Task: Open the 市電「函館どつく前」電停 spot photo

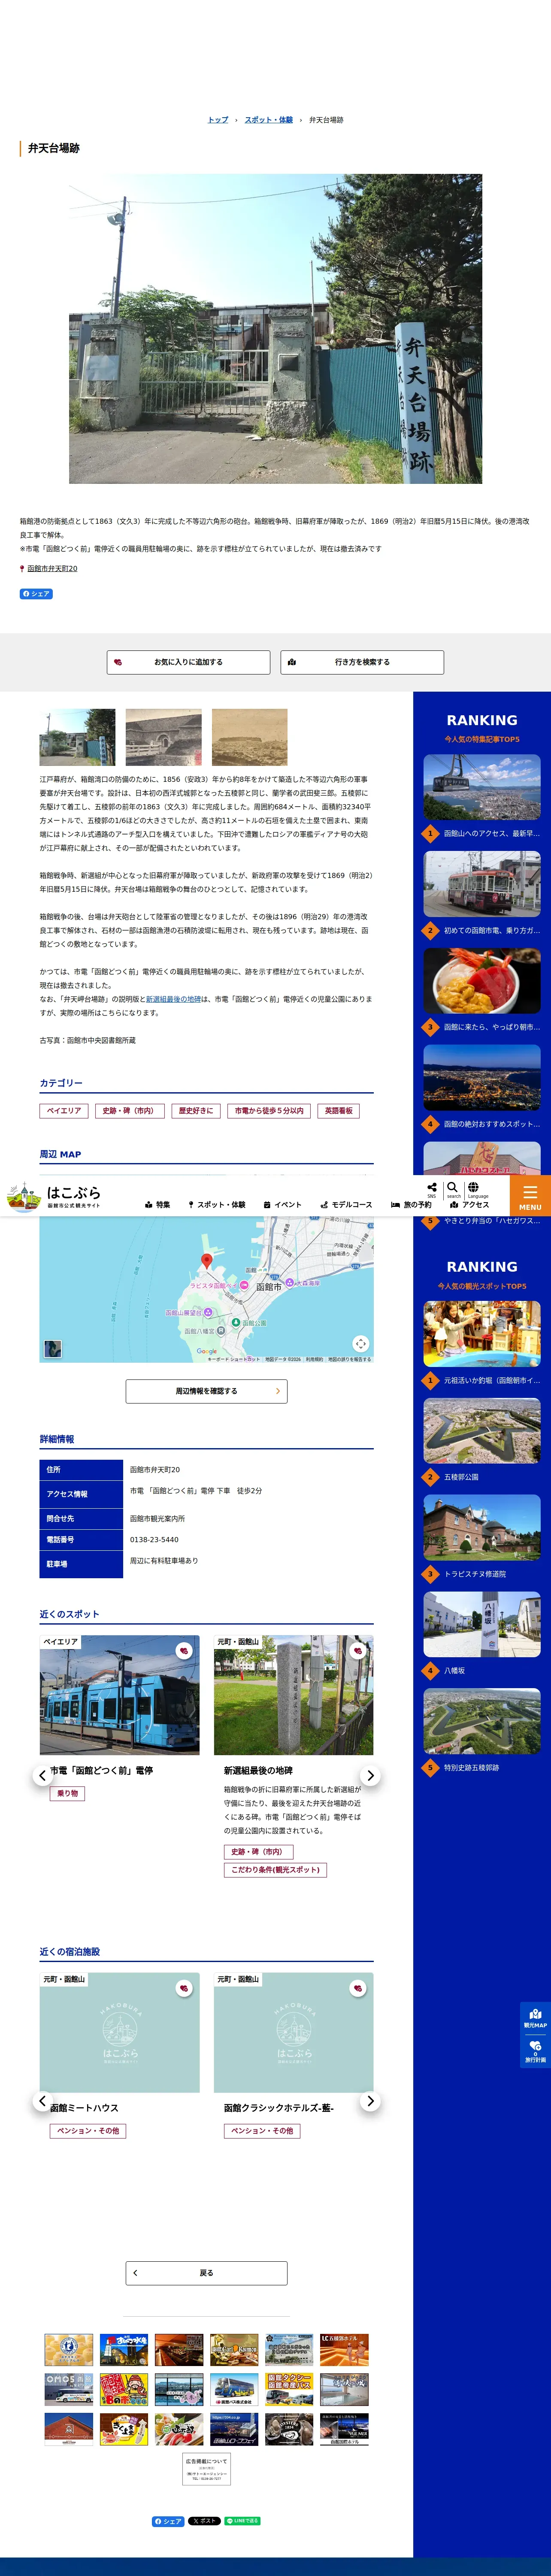Action: (x=120, y=1695)
